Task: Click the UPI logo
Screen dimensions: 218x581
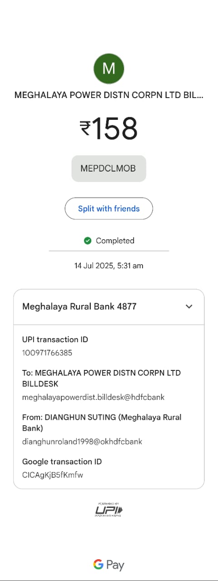Action: coord(109,509)
